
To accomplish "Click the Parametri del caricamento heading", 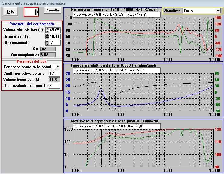I will click(x=31, y=24).
